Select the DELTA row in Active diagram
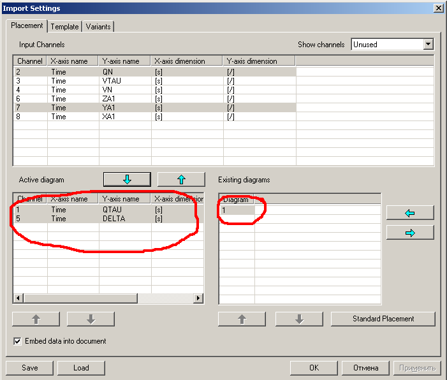The height and width of the screenshot is (380, 447). pos(114,219)
